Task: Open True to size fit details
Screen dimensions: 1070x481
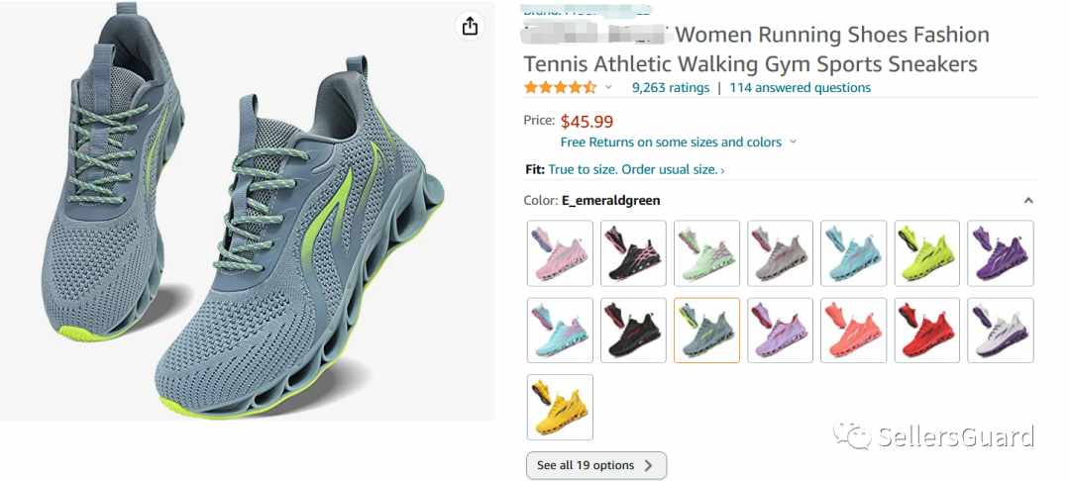Action: [637, 169]
